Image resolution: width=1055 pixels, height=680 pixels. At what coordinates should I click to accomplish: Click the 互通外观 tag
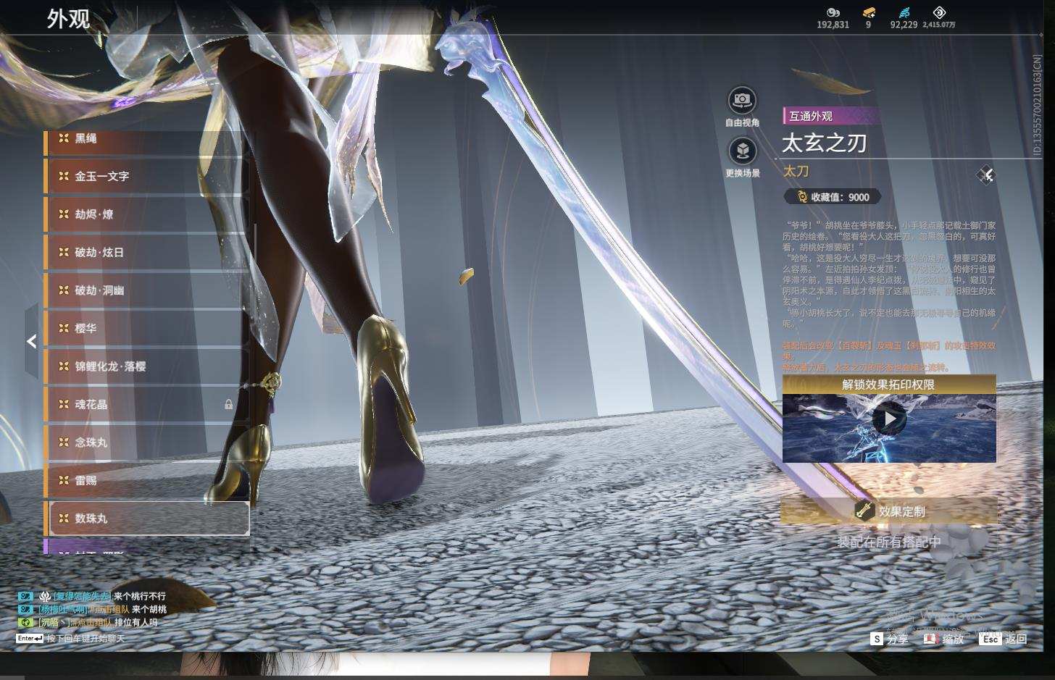point(831,116)
